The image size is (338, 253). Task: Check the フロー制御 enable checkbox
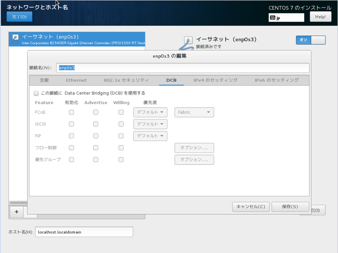click(x=71, y=148)
